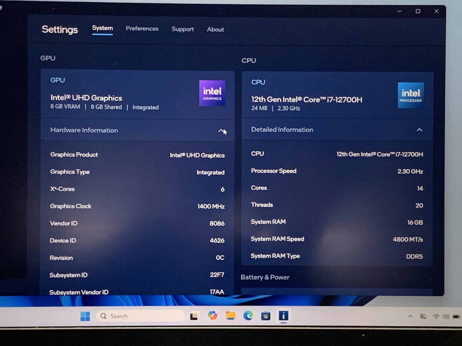Launch Copilot from the taskbar
The image size is (462, 346).
pos(213,316)
